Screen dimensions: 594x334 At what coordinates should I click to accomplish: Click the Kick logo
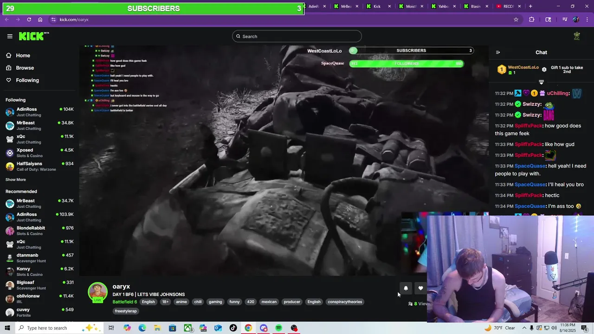pos(33,36)
